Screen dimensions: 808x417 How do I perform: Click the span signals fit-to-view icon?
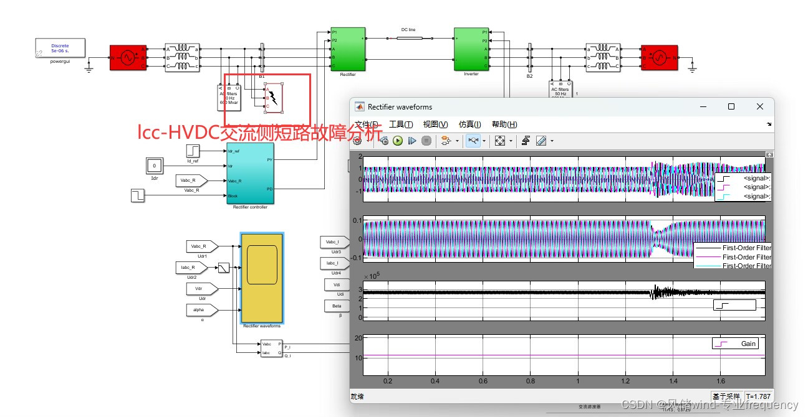pos(501,140)
